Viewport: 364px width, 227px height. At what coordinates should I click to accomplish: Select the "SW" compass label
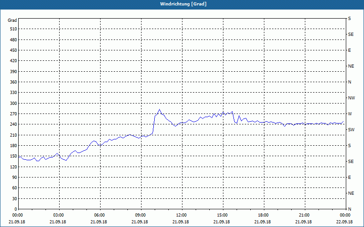point(351,130)
